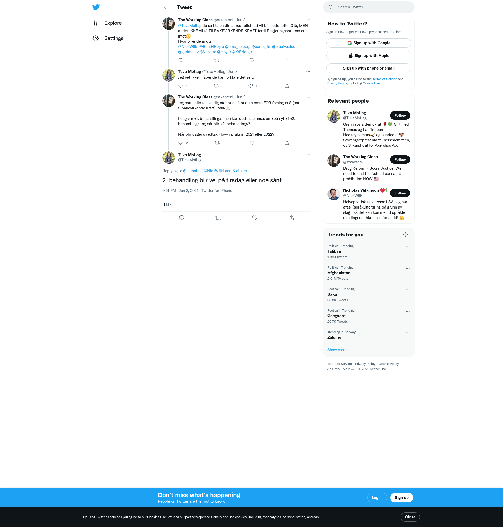Image resolution: width=503 pixels, height=527 pixels.
Task: Sign up with phone or email
Action: pos(369,68)
